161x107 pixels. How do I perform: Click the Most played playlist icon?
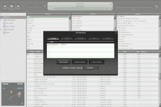tap(4, 26)
